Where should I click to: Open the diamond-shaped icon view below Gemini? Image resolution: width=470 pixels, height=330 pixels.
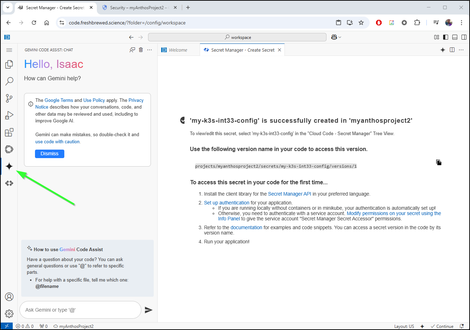[9, 183]
